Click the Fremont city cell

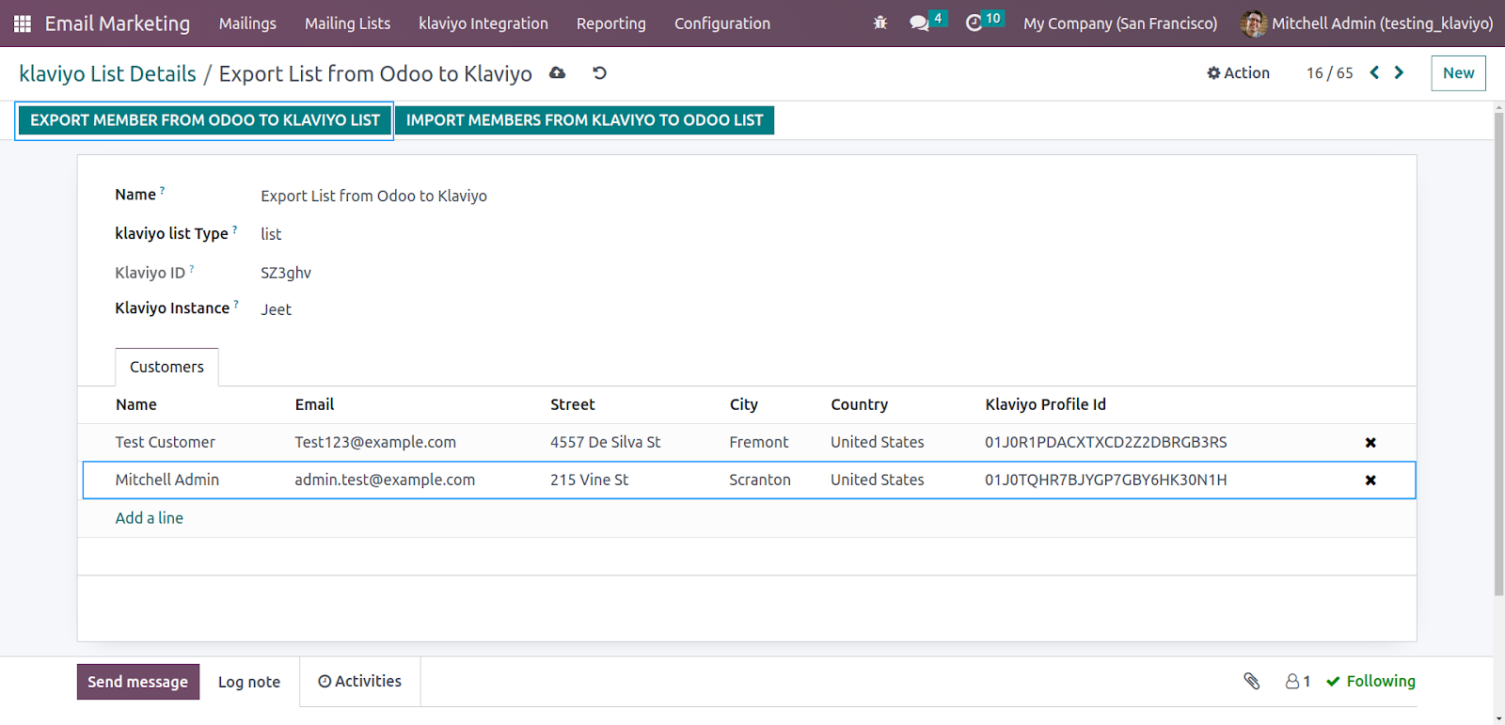click(759, 442)
